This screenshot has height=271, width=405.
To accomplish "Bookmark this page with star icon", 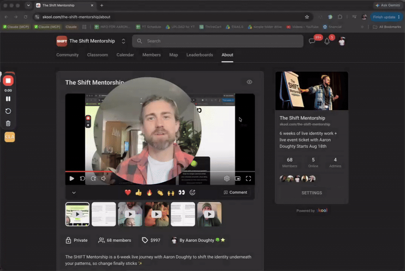I will tap(307, 17).
